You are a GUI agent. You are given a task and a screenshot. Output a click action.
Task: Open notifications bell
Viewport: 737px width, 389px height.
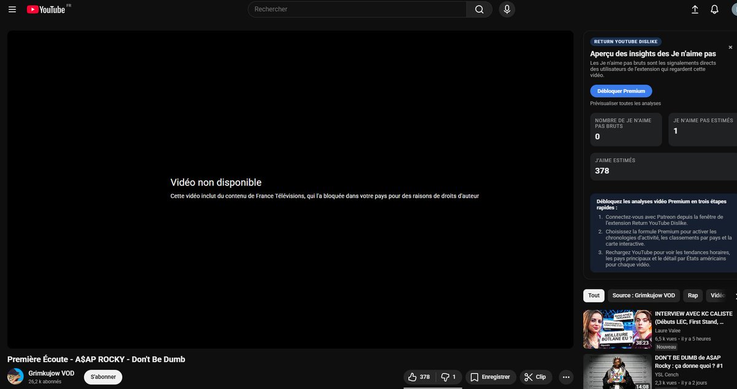(x=714, y=9)
